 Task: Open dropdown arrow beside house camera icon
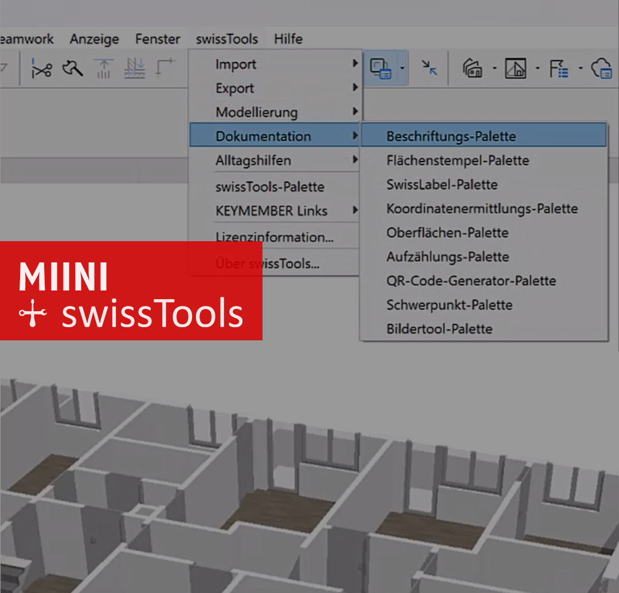(494, 68)
